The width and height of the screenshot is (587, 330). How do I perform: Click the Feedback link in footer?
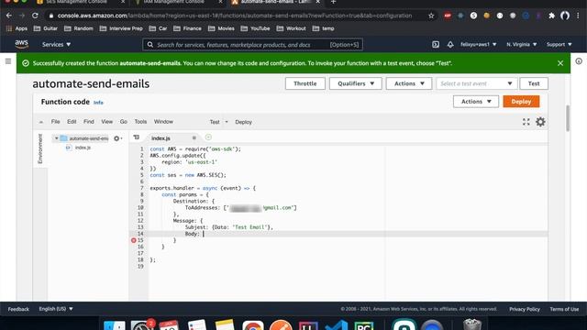pyautogui.click(x=18, y=309)
